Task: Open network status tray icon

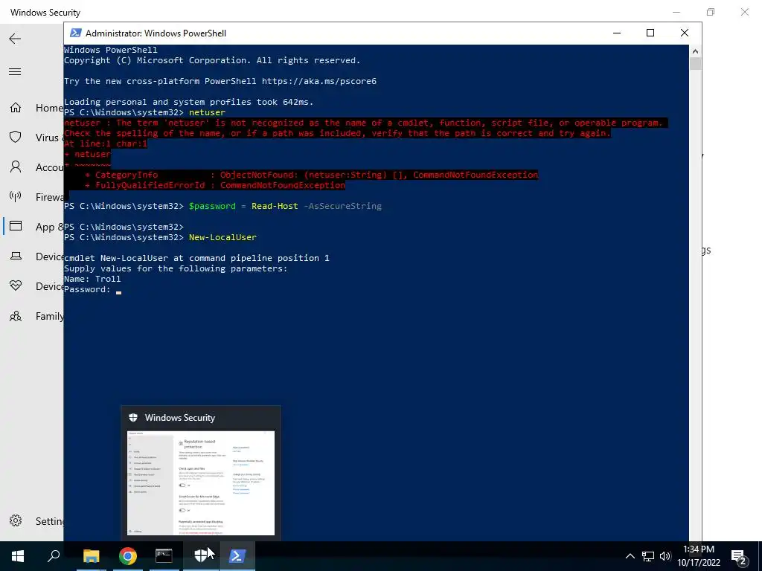Action: (648, 556)
